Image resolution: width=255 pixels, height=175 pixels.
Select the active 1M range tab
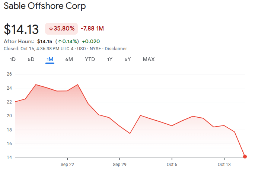click(x=50, y=59)
